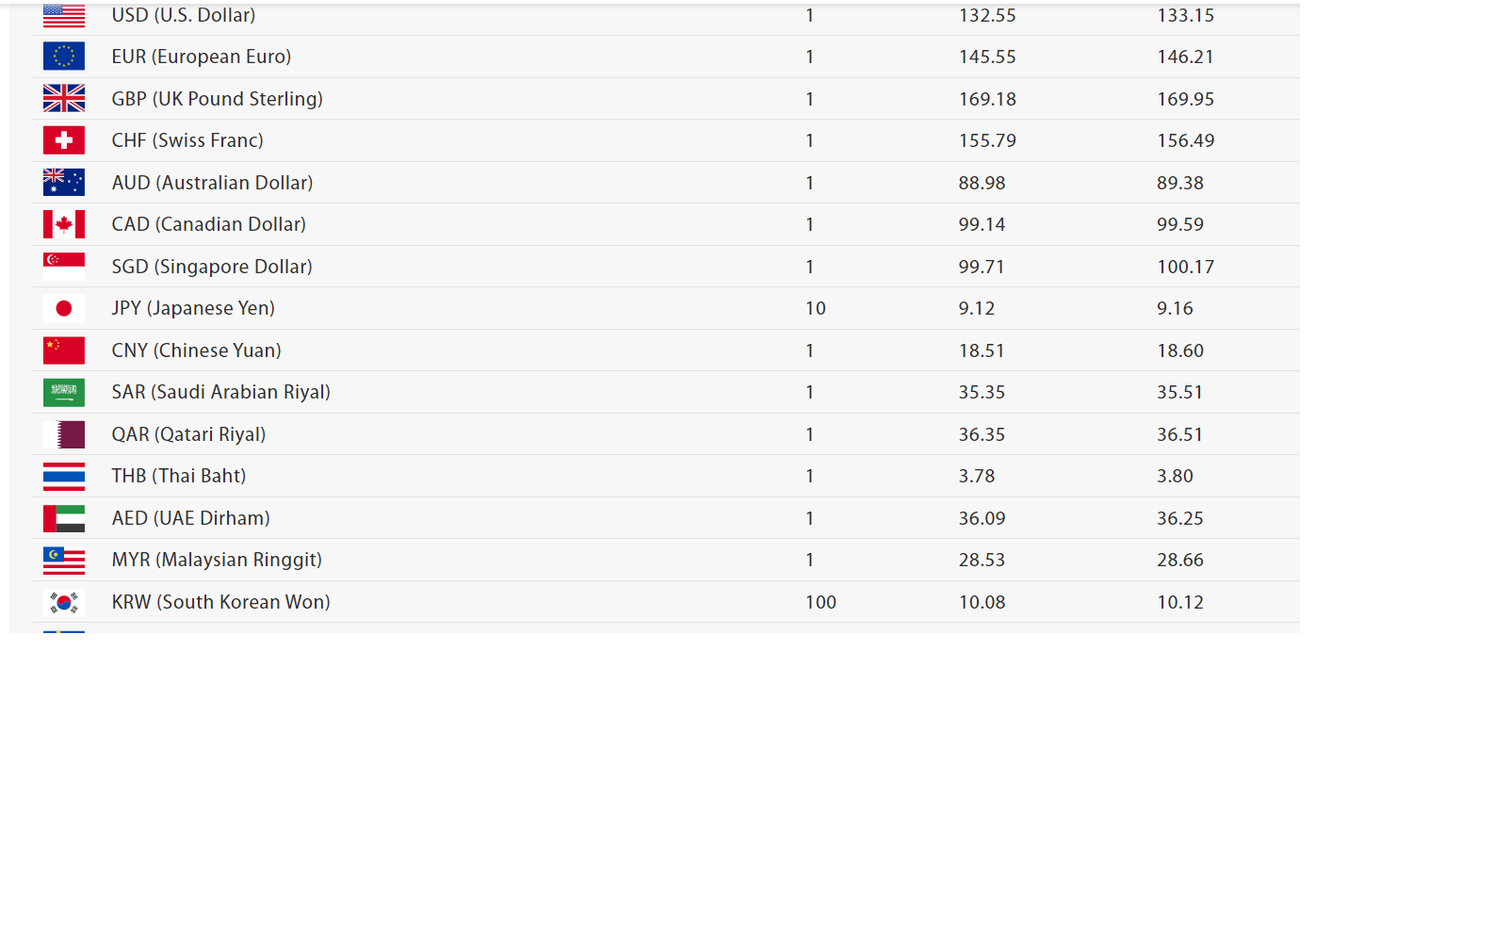Click the European Union flag icon

[x=64, y=57]
